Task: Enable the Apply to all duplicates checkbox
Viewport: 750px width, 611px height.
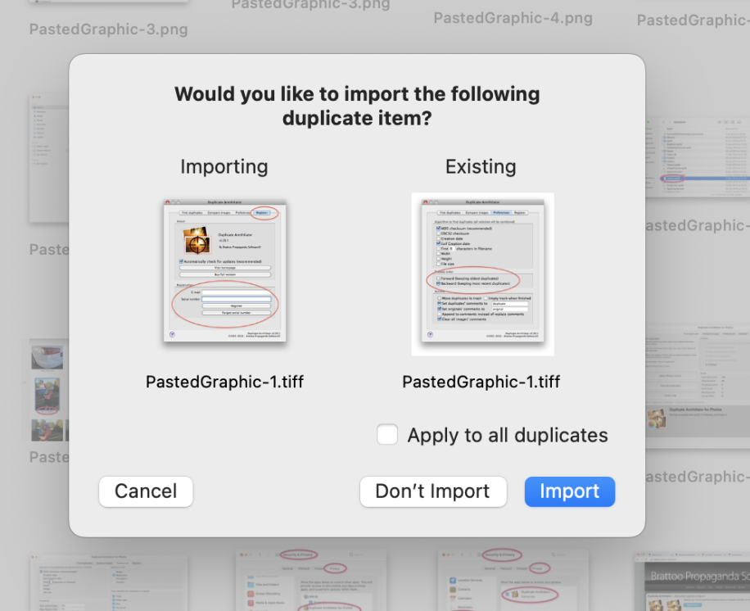Action: 387,434
